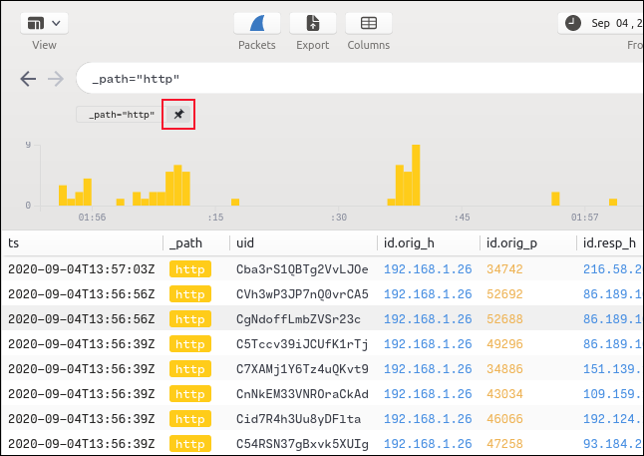
Task: Click port value 52692
Action: point(504,294)
